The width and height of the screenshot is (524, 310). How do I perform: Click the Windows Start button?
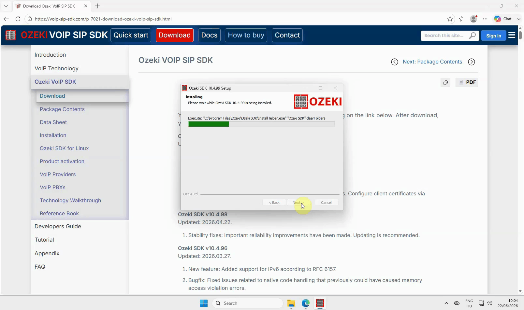point(204,303)
